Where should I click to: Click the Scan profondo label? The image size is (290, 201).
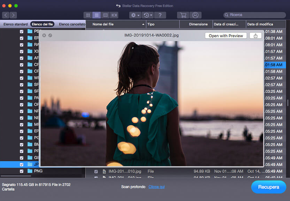pos(133,187)
